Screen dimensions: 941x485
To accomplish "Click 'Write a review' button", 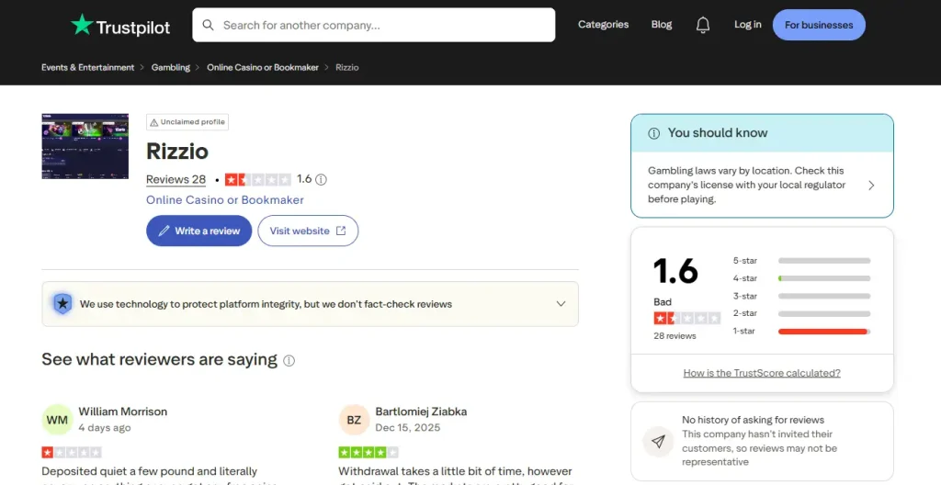I will pyautogui.click(x=199, y=231).
